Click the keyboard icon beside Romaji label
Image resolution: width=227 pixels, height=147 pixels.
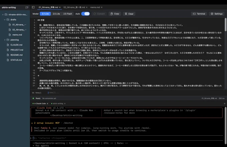point(33,93)
